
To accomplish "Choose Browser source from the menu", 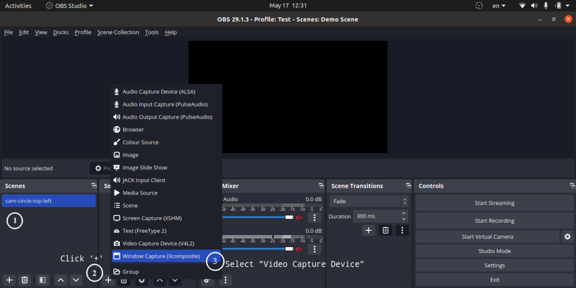I will [x=166, y=130].
